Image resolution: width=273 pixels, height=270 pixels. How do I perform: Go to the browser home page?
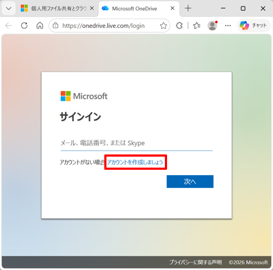pyautogui.click(x=40, y=26)
